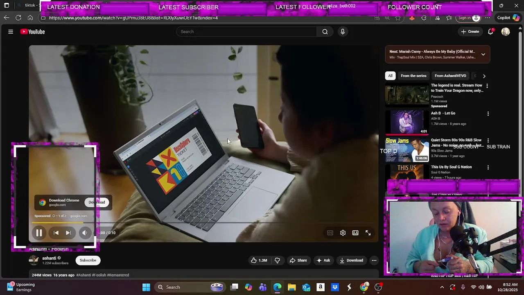Open the video player settings gear
Image resolution: width=524 pixels, height=295 pixels.
343,233
